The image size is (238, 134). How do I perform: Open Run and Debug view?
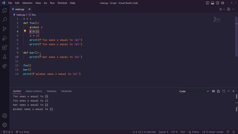(x=4, y=38)
